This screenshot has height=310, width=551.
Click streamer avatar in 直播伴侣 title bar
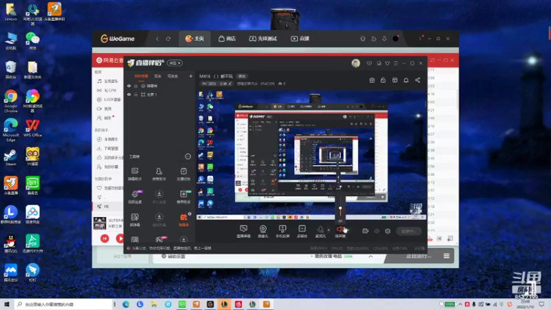click(355, 63)
